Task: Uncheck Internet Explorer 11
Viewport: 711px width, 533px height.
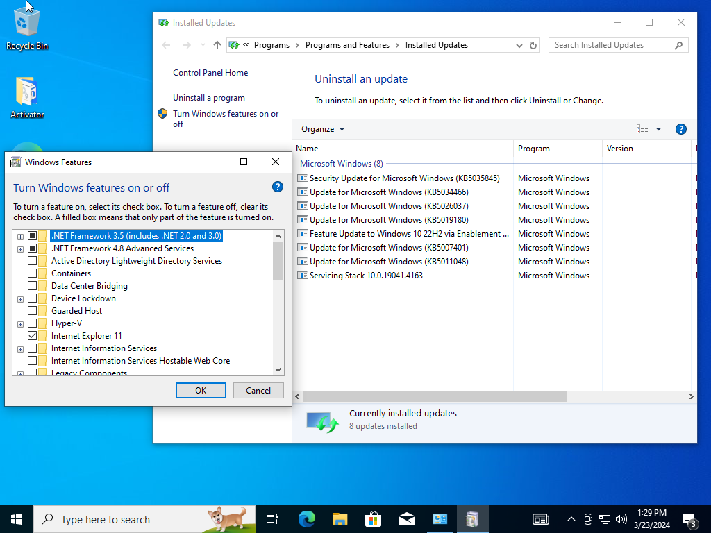Action: pos(32,335)
